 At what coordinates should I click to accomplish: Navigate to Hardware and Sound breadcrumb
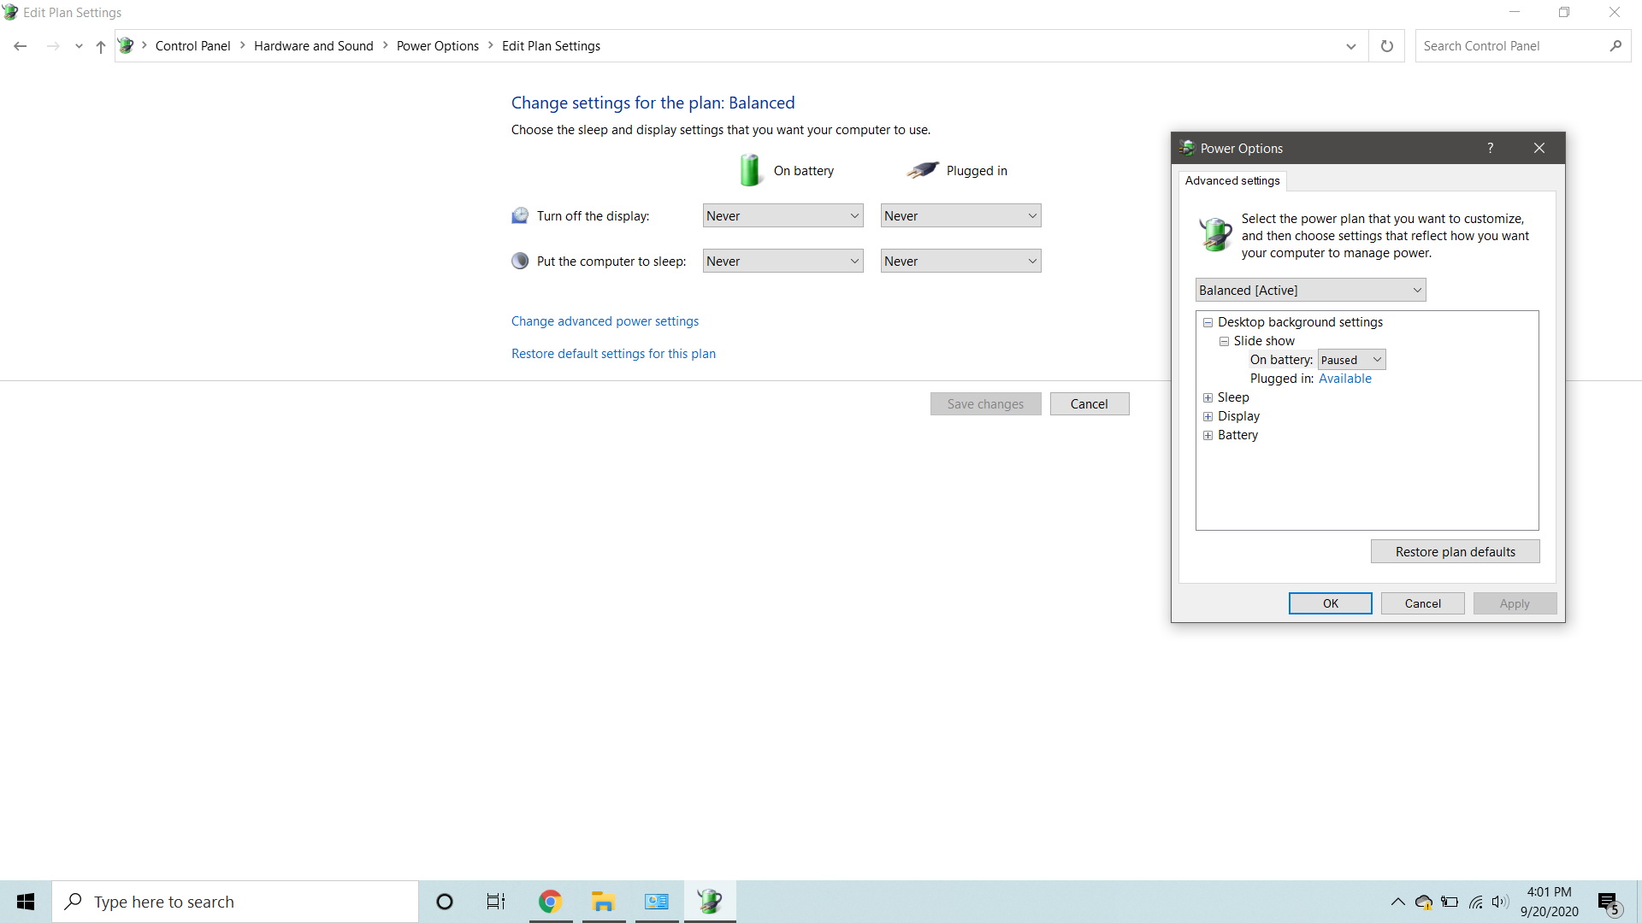pos(313,45)
